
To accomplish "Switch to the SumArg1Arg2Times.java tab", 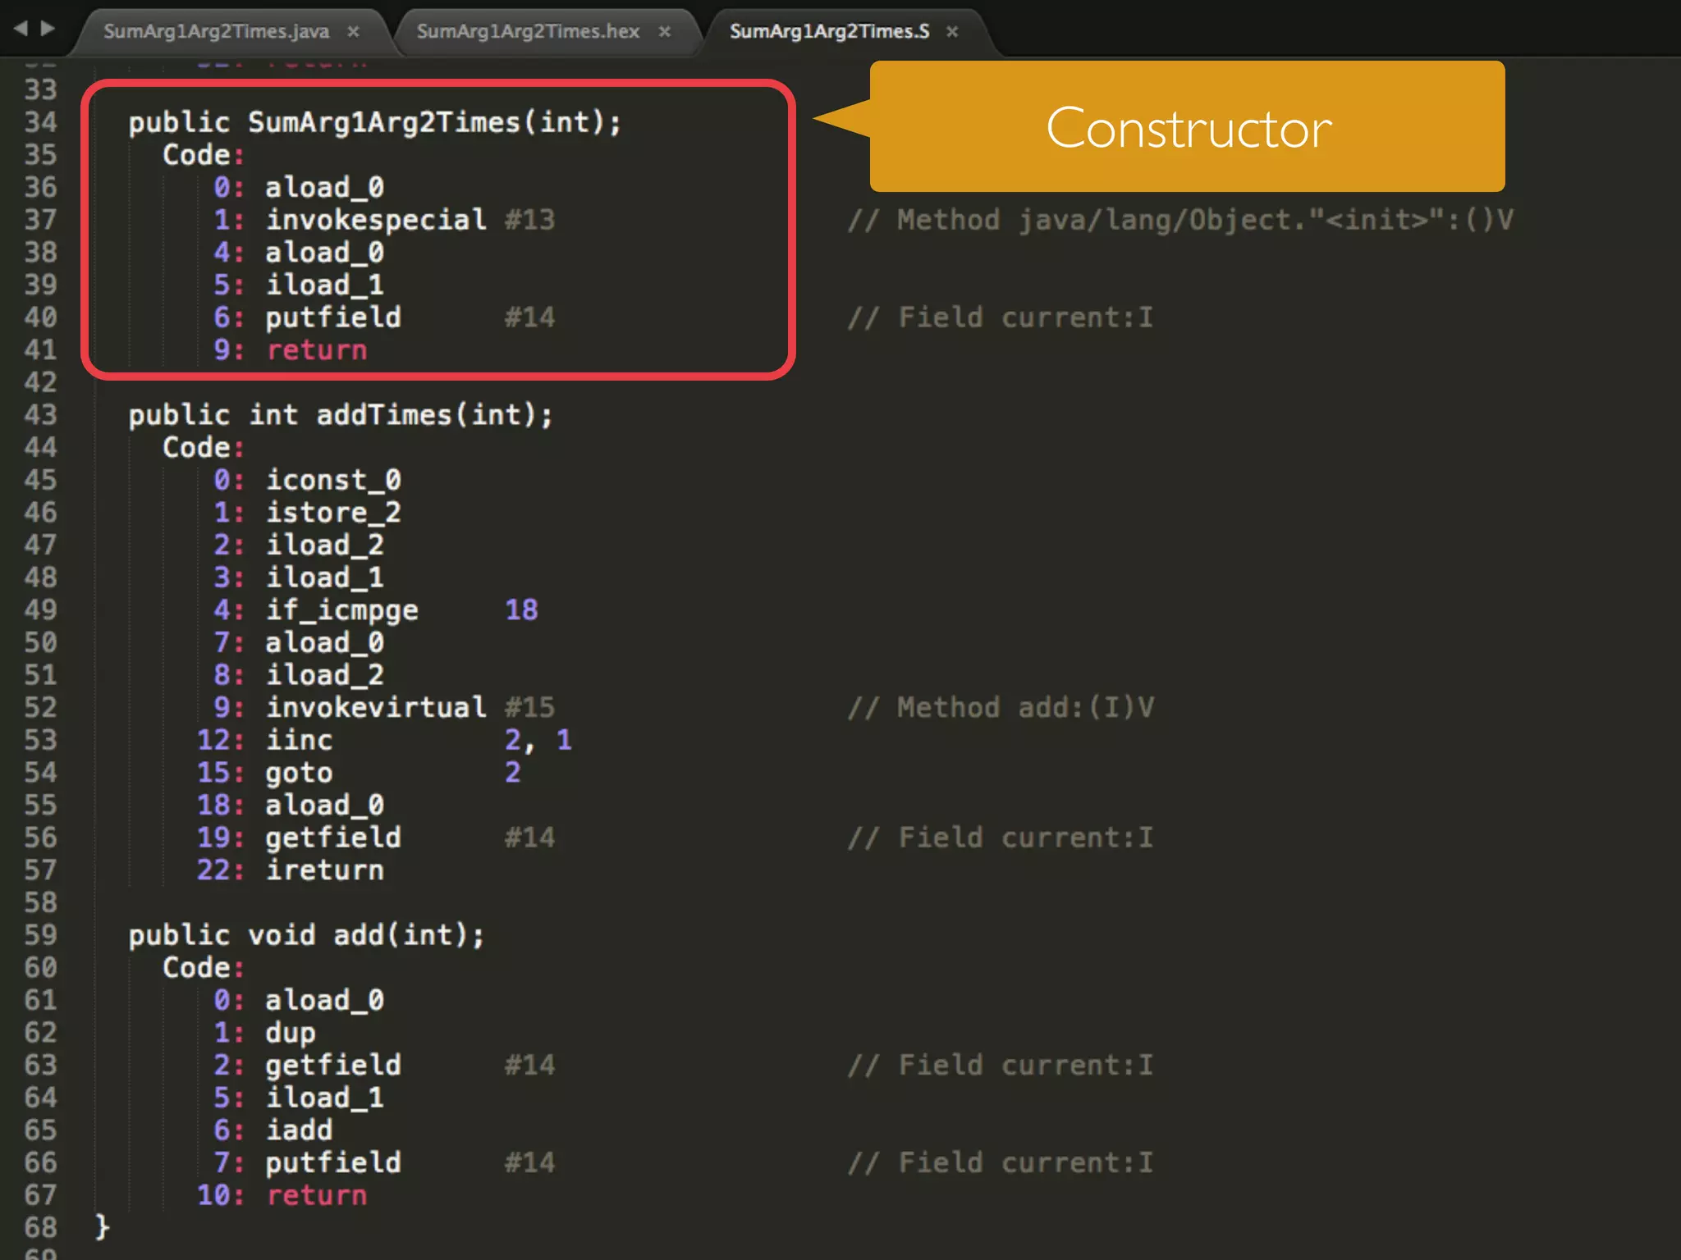I will (216, 31).
